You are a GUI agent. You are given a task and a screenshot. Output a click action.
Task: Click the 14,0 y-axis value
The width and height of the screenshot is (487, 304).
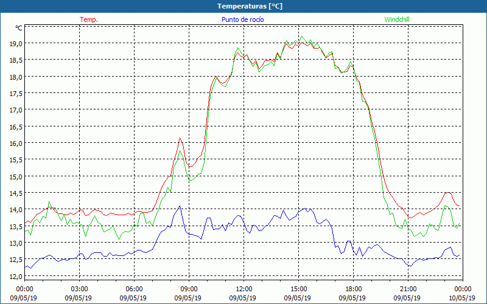tap(16, 210)
